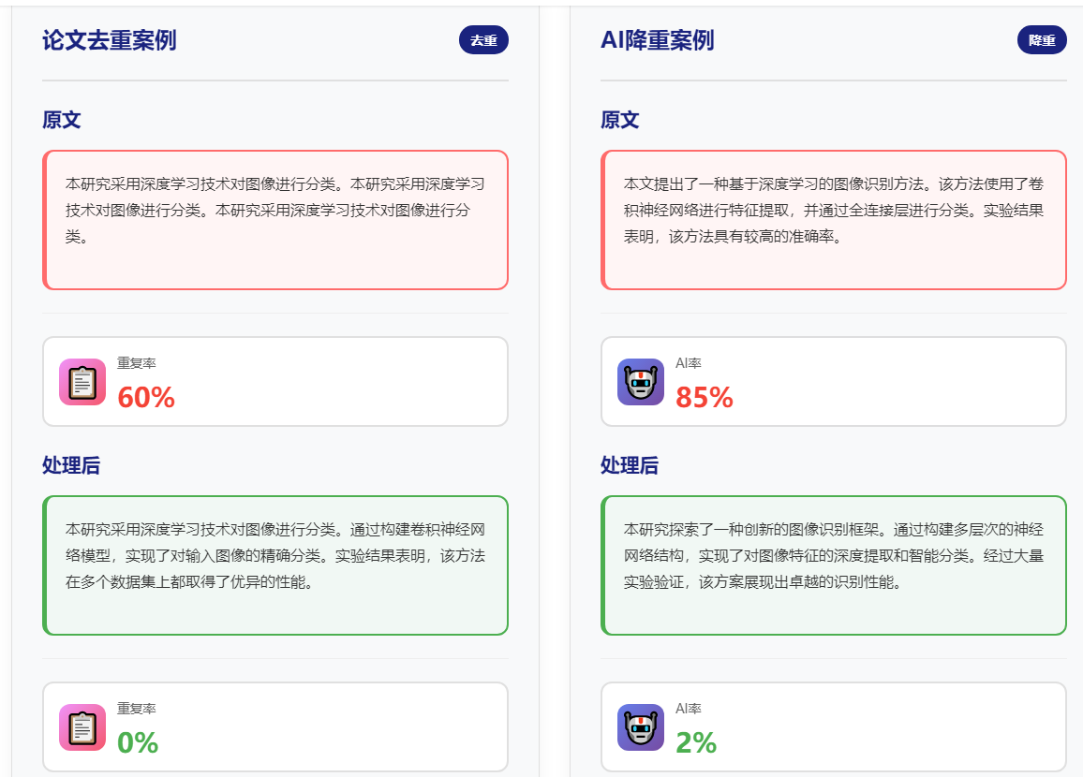Click the 降重 badge
The height and width of the screenshot is (777, 1083).
point(1042,40)
